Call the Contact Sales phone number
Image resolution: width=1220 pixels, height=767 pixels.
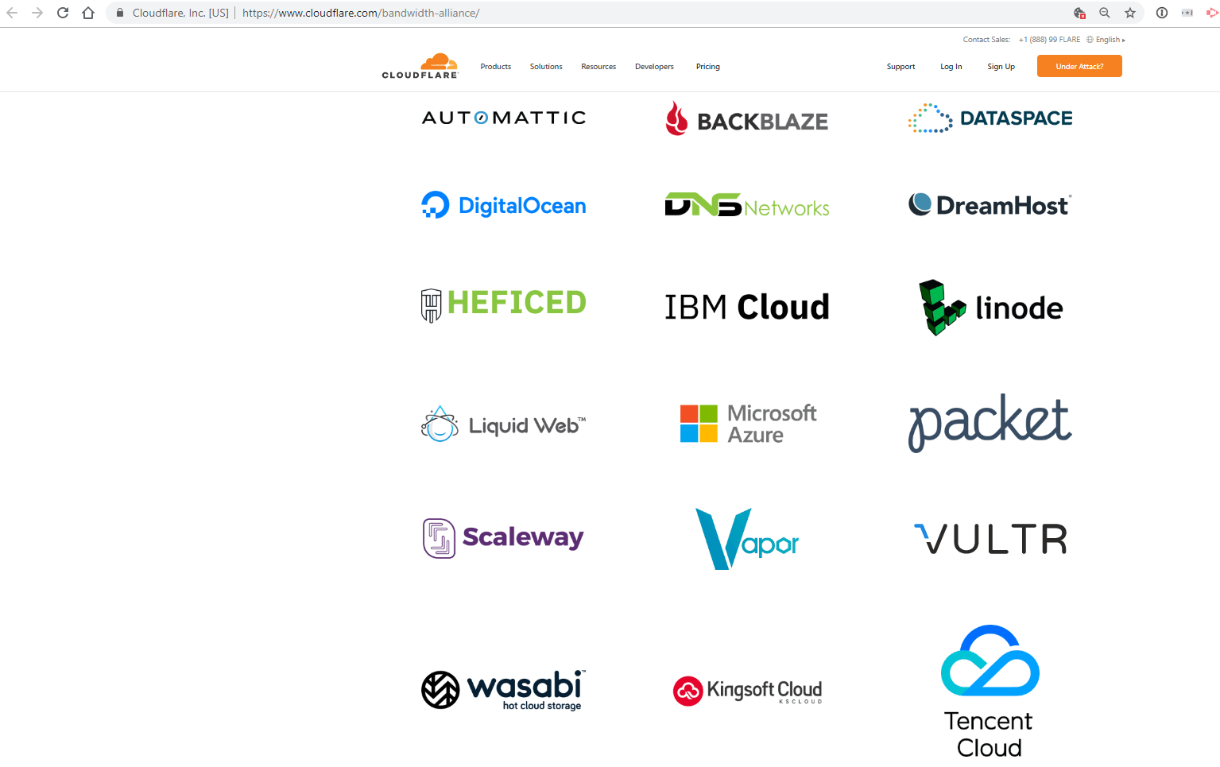coord(1049,39)
